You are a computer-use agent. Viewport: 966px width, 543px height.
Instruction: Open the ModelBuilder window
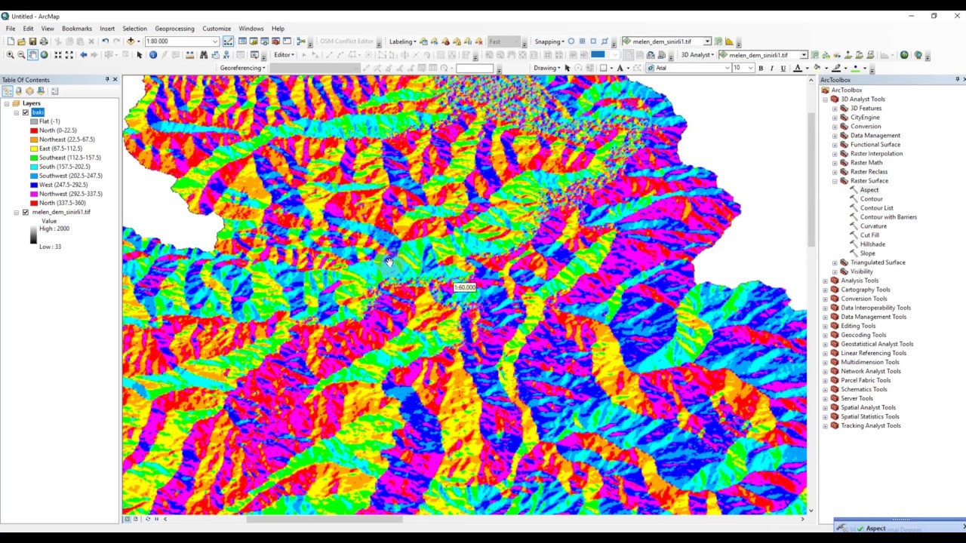coord(301,41)
